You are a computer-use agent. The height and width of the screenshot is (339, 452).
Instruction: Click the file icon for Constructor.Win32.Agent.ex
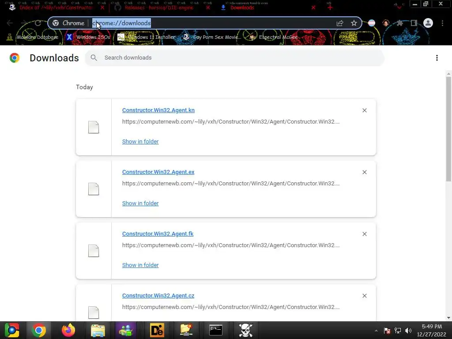[x=94, y=189]
